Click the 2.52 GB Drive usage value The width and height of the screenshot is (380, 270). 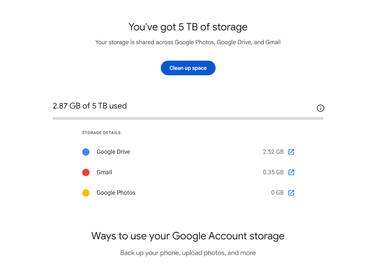273,152
